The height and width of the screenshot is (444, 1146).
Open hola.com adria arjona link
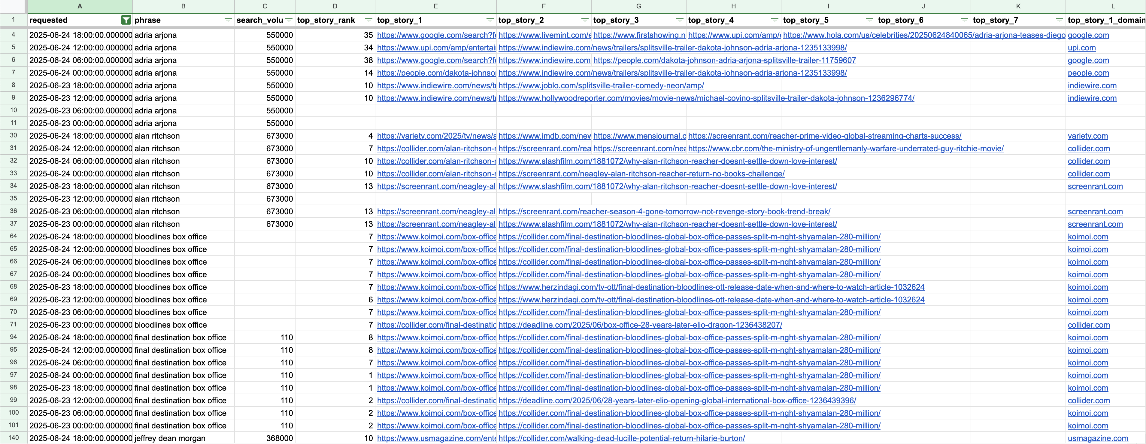point(924,35)
